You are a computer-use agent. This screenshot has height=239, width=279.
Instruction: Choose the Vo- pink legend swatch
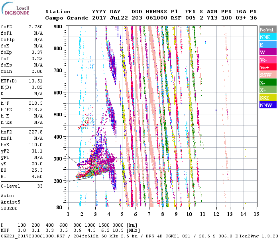(x=267, y=60)
